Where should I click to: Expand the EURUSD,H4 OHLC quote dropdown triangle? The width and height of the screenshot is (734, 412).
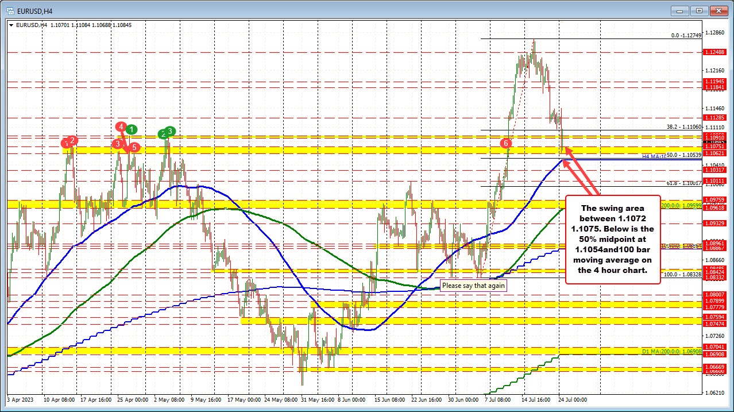[x=10, y=25]
